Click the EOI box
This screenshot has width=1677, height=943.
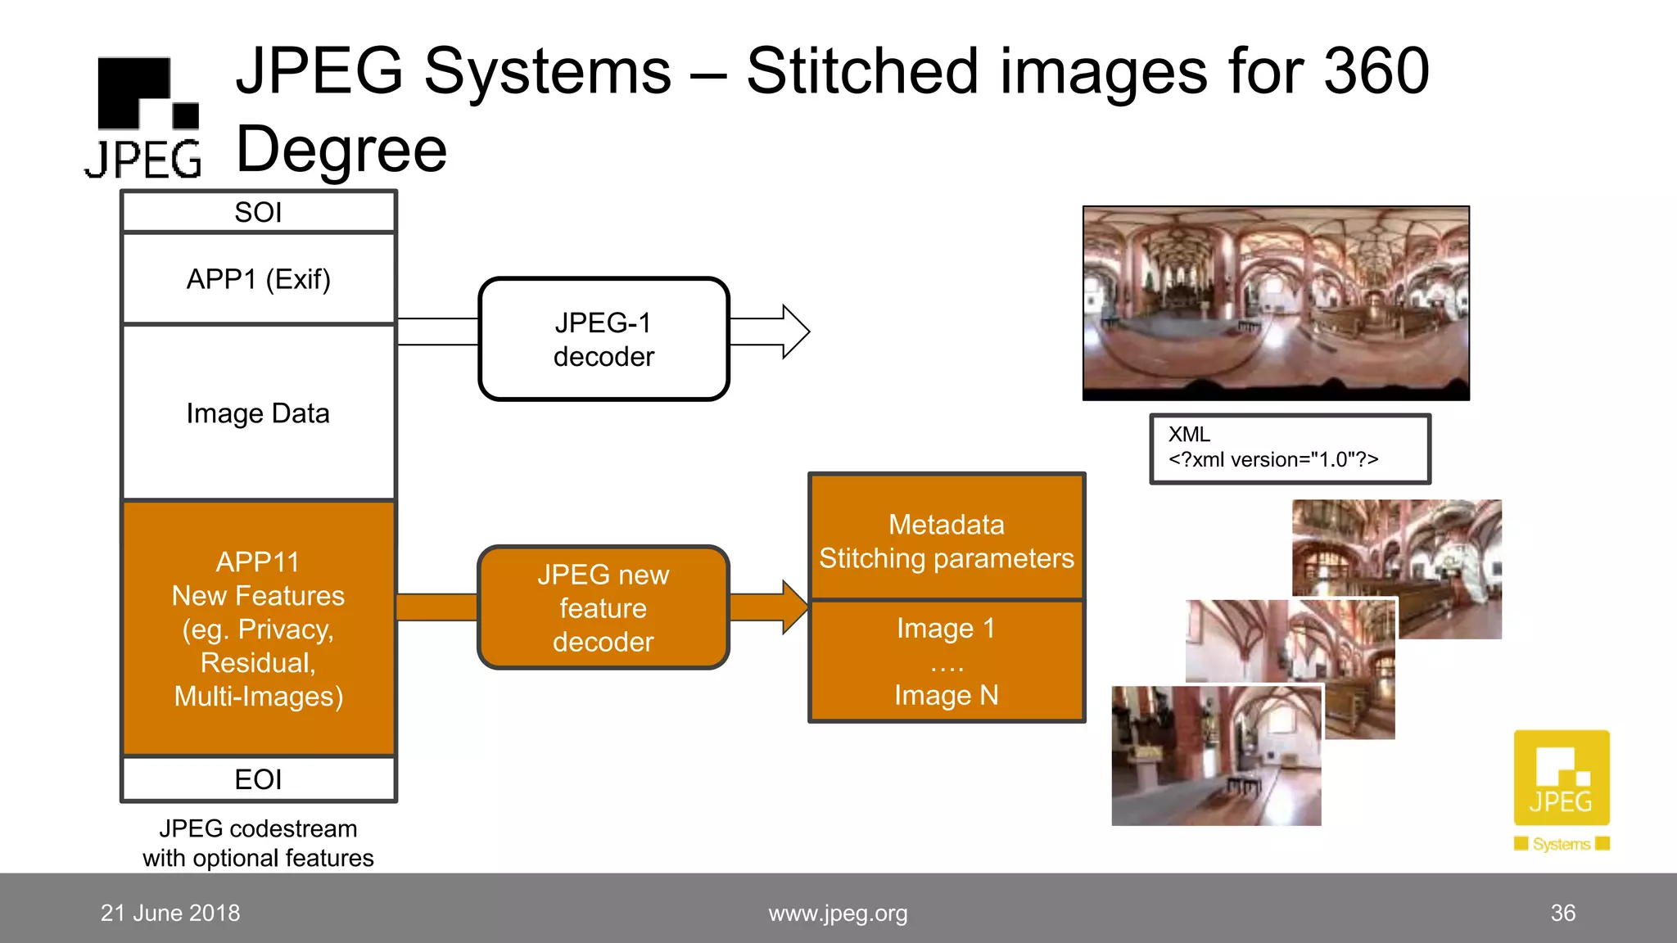pyautogui.click(x=259, y=779)
